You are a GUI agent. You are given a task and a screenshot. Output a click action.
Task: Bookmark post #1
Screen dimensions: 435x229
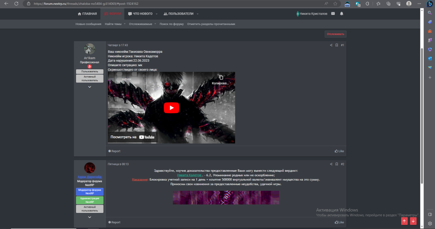pos(336,45)
